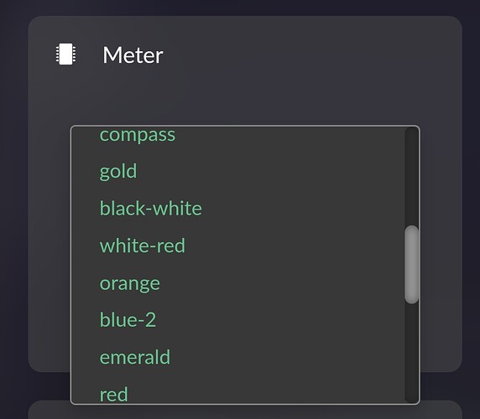
Task: Click the top end of the scrollbar
Action: click(x=411, y=131)
